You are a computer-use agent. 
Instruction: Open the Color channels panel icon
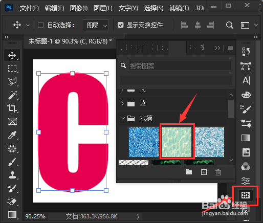(x=246, y=166)
